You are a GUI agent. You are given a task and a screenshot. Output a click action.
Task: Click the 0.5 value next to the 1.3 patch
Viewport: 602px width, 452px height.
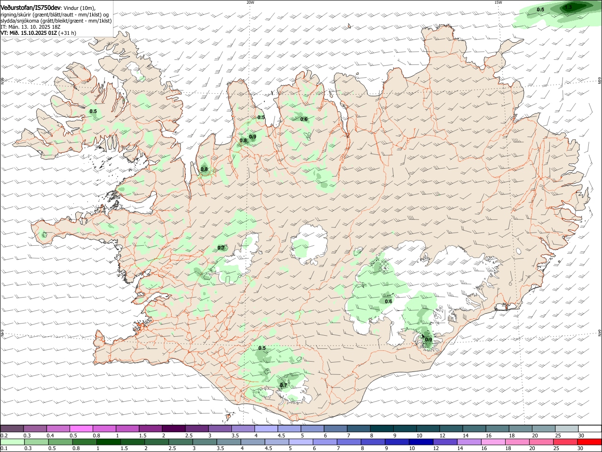[x=540, y=9]
